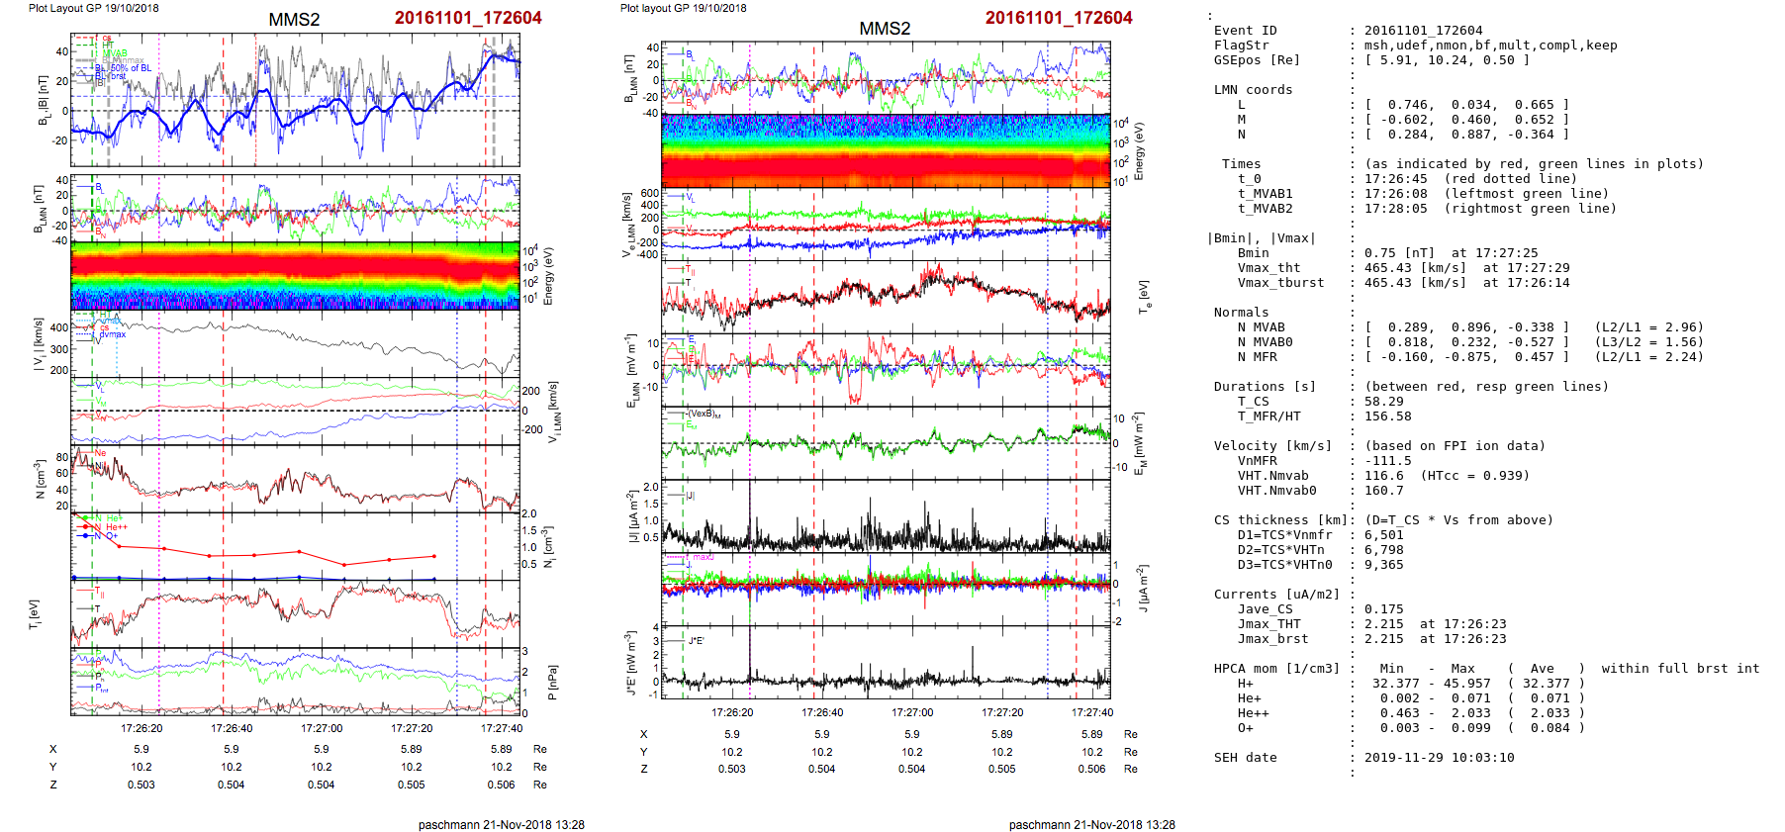Click the MMS2 title above the right plot
Screen dimensions: 1785x832
tap(884, 29)
